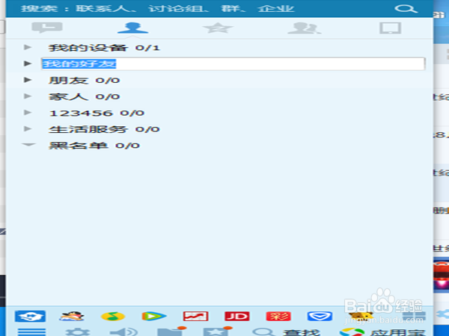Expand the 我的设备 group arrow
449x336 pixels.
(28, 47)
